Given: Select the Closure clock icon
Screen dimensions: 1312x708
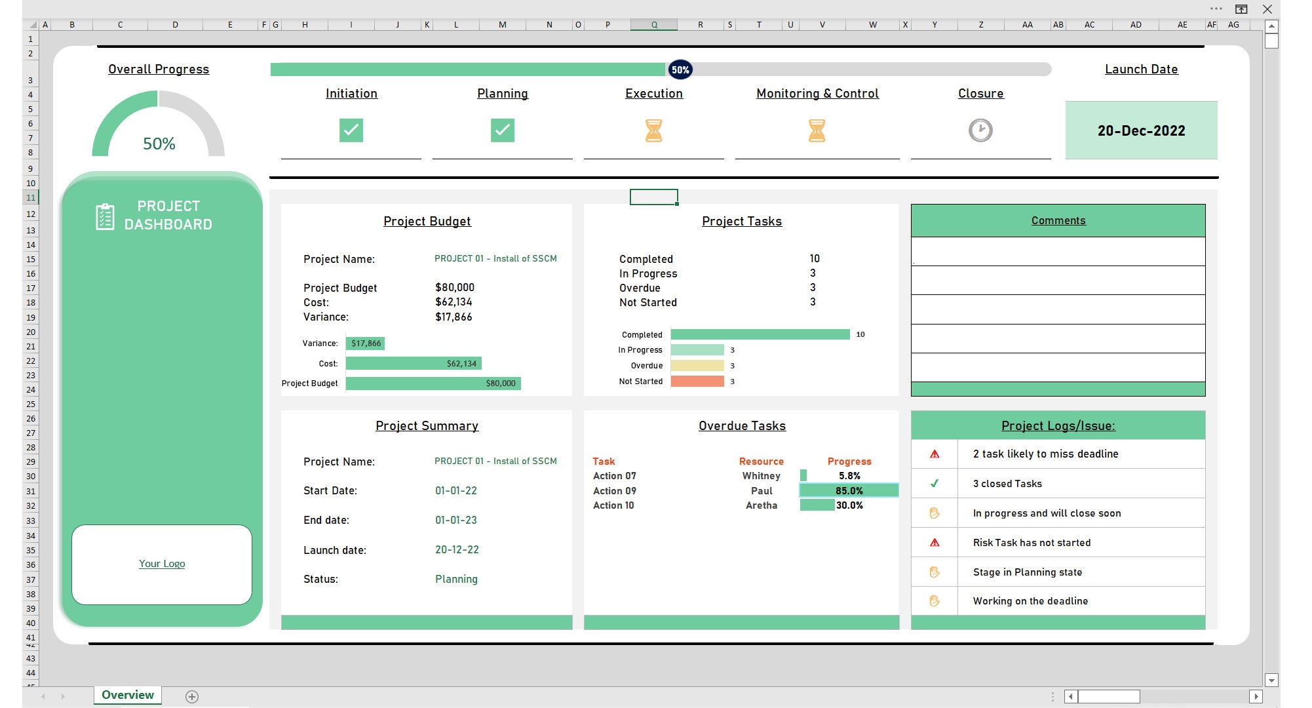Looking at the screenshot, I should click(x=980, y=130).
